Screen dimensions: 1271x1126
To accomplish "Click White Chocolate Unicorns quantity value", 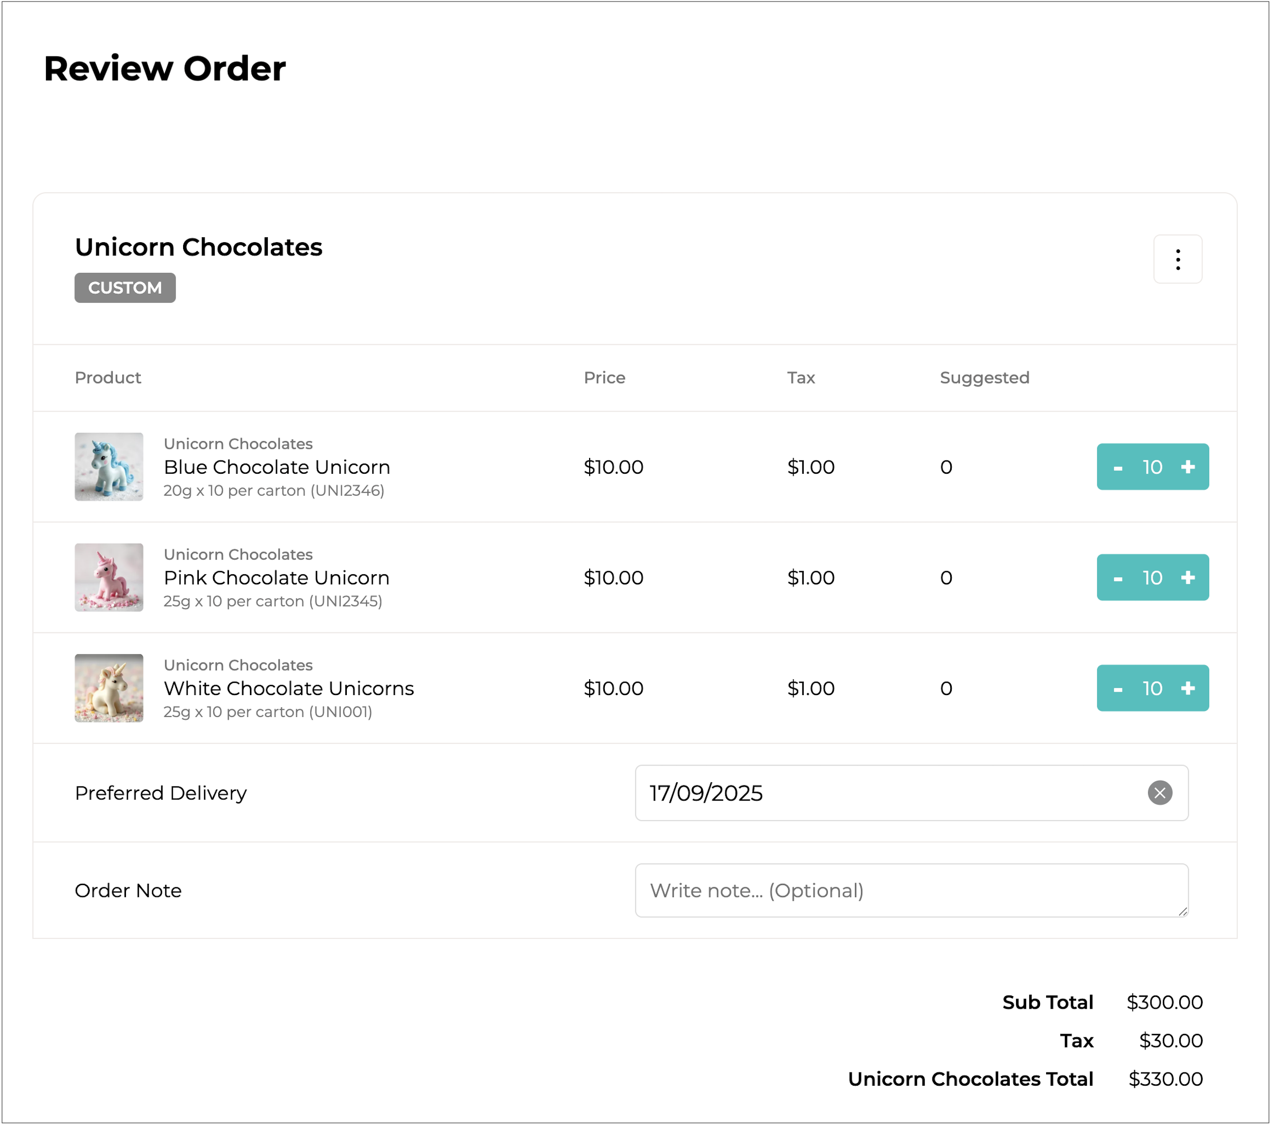I will pyautogui.click(x=1152, y=688).
